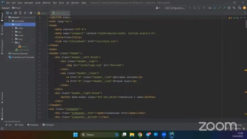Click the Food breadcrumb
This screenshot has width=247, height=139.
click(x=16, y=8)
